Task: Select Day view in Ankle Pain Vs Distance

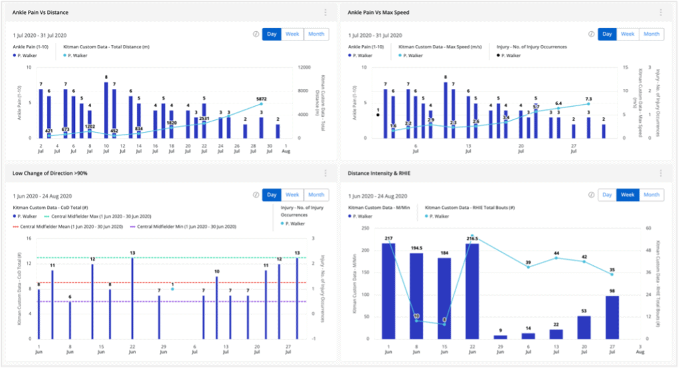Action: (x=272, y=34)
